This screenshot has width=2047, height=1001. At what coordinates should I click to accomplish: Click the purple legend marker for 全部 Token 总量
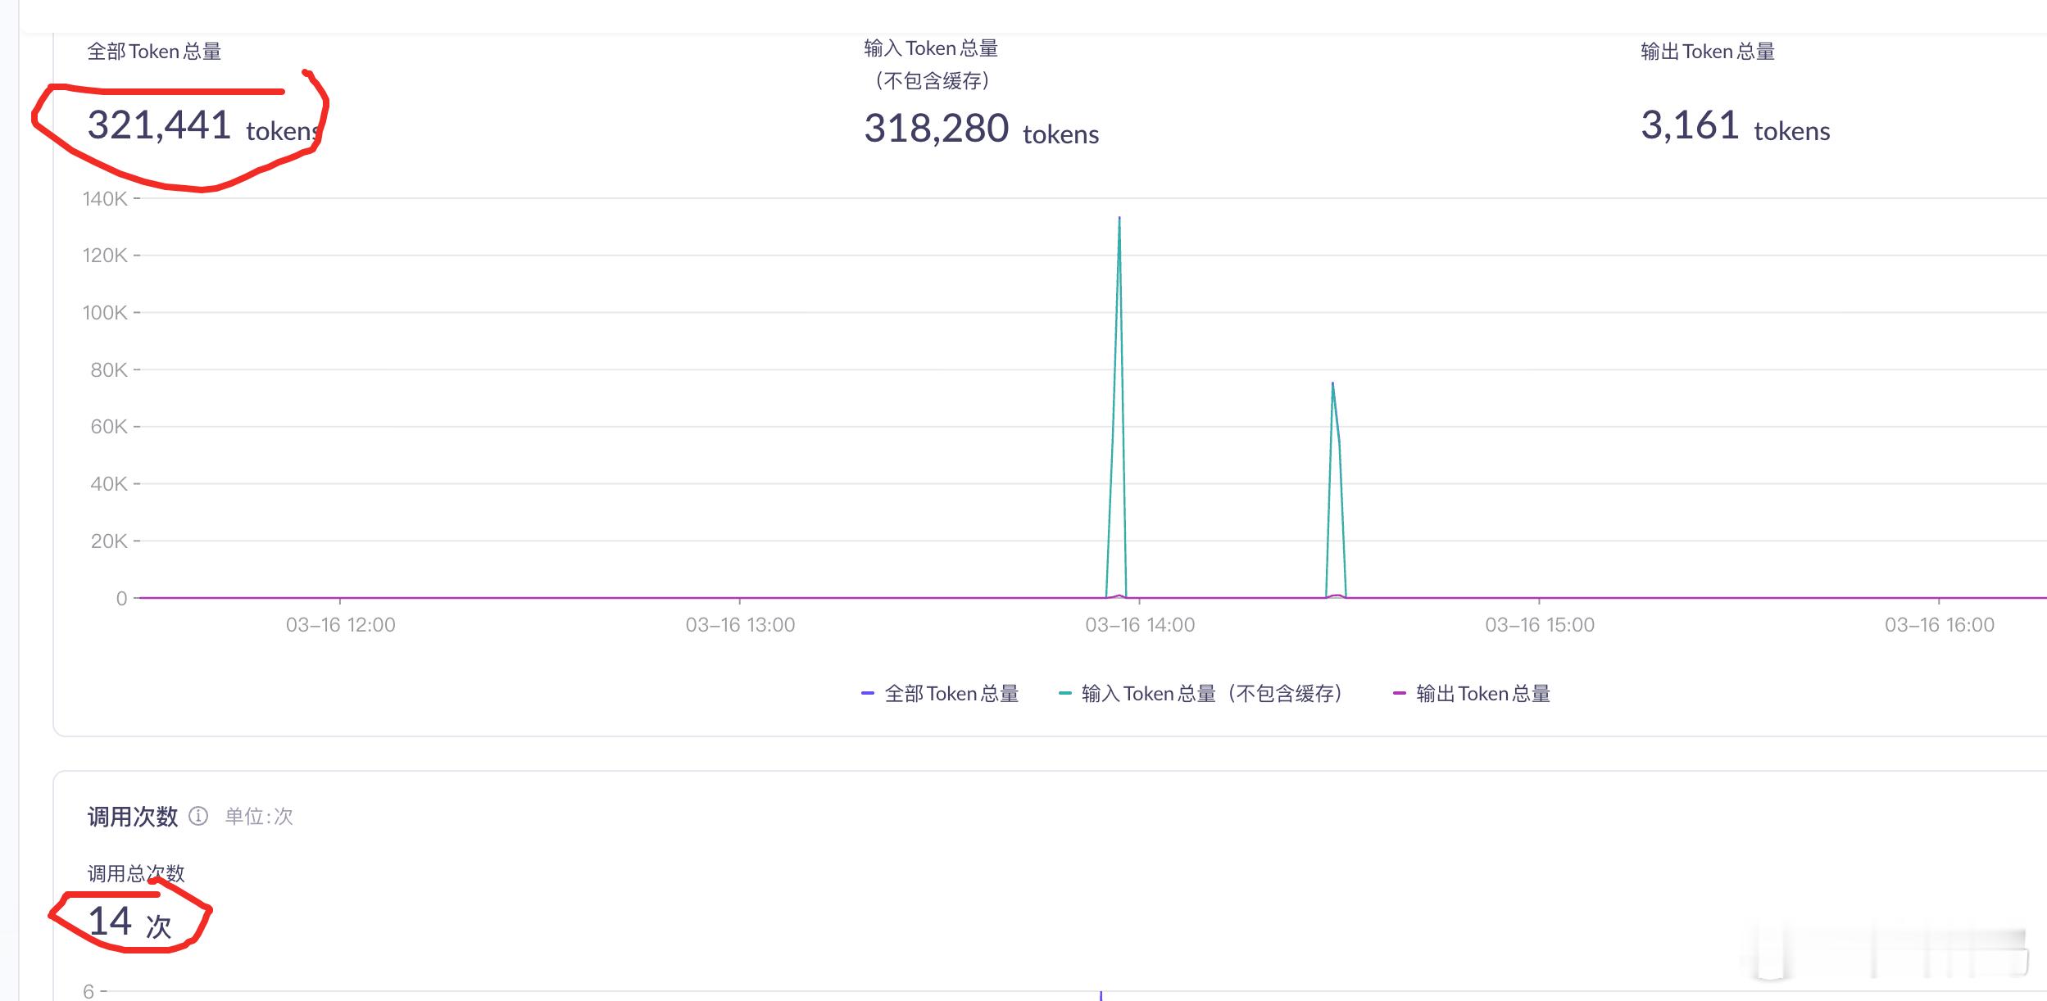866,693
